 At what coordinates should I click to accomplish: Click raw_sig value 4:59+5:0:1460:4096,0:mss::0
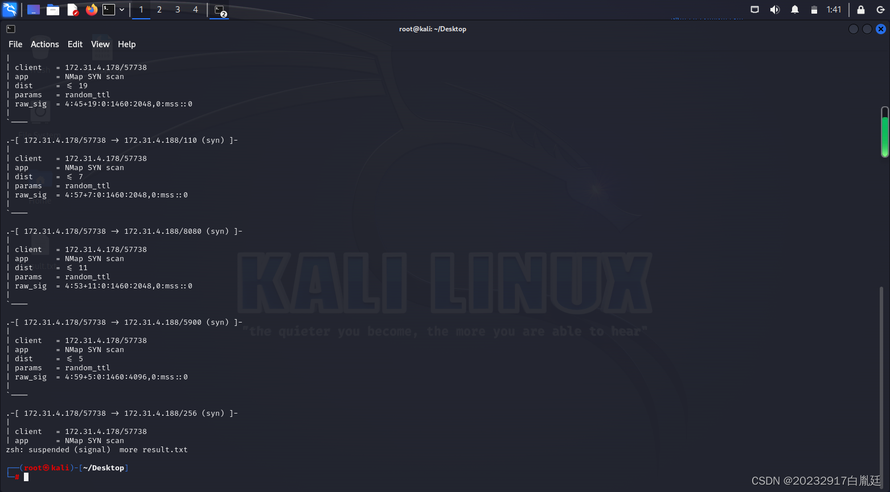tap(126, 377)
